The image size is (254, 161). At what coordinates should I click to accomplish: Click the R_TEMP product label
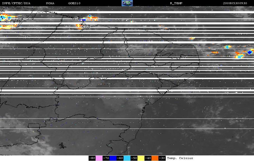176,3
